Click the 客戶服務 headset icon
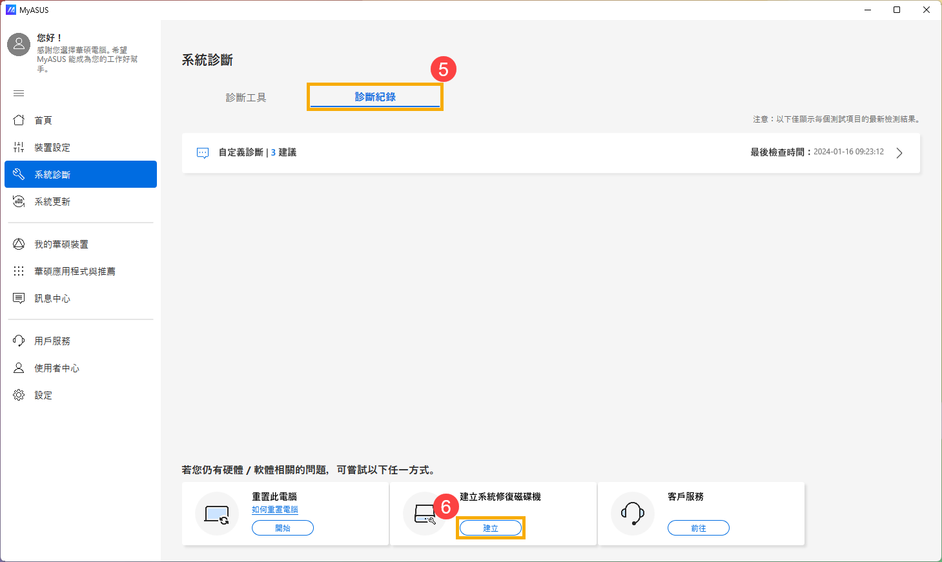942x562 pixels. (633, 514)
